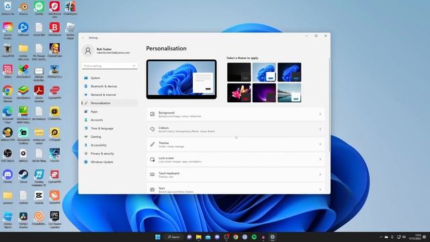The width and height of the screenshot is (430, 242).
Task: Select the BlueStacks desktop icon
Action: coord(24,92)
